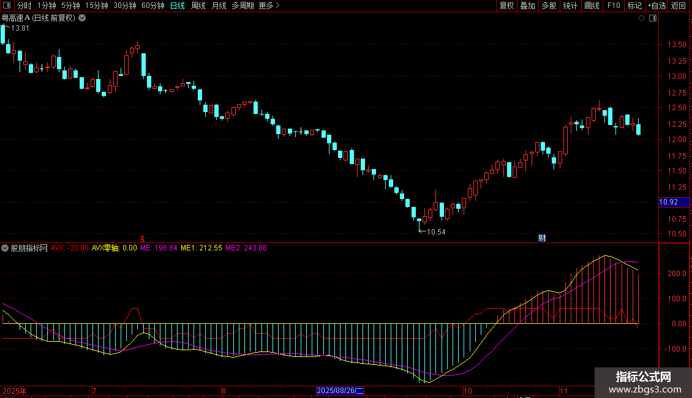The image size is (692, 398).
Task: Switch to 周线 weekly chart
Action: coord(198,6)
